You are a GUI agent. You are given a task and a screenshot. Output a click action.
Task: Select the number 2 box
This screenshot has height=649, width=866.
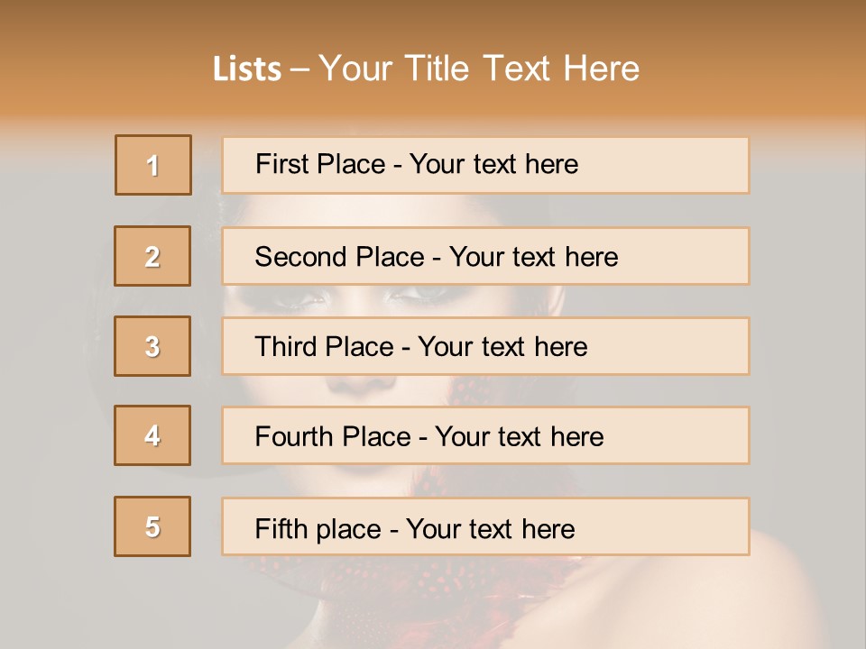pyautogui.click(x=152, y=256)
